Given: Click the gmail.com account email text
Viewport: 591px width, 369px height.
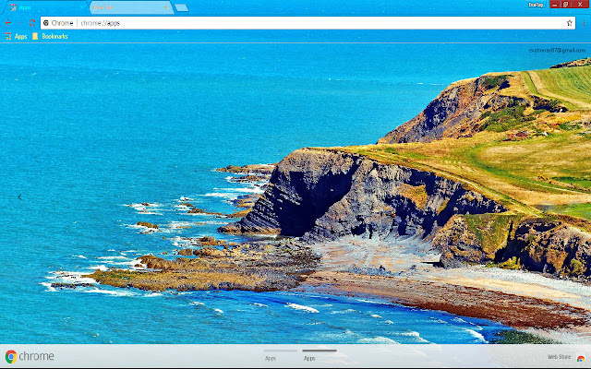Looking at the screenshot, I should [557, 51].
